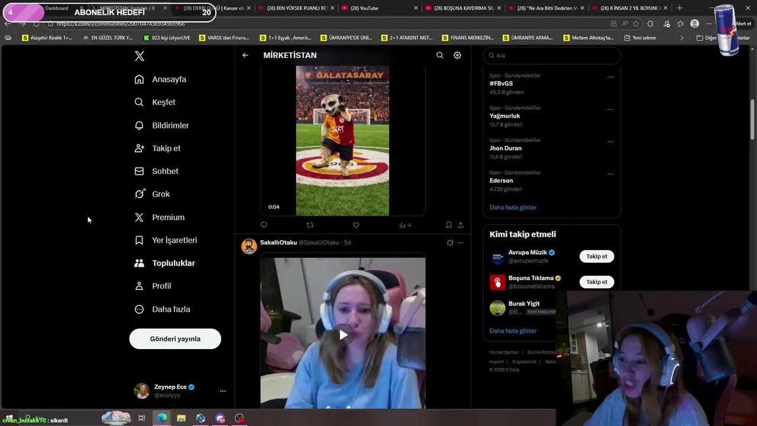The image size is (757, 426).
Task: Open trending topic Ederson
Action: pyautogui.click(x=501, y=180)
